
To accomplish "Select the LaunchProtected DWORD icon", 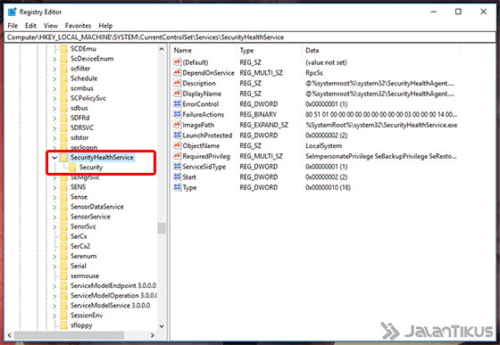I will pos(177,136).
